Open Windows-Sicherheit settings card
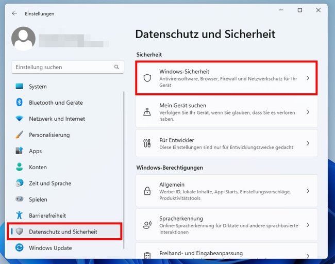The height and width of the screenshot is (264, 335). tap(226, 78)
